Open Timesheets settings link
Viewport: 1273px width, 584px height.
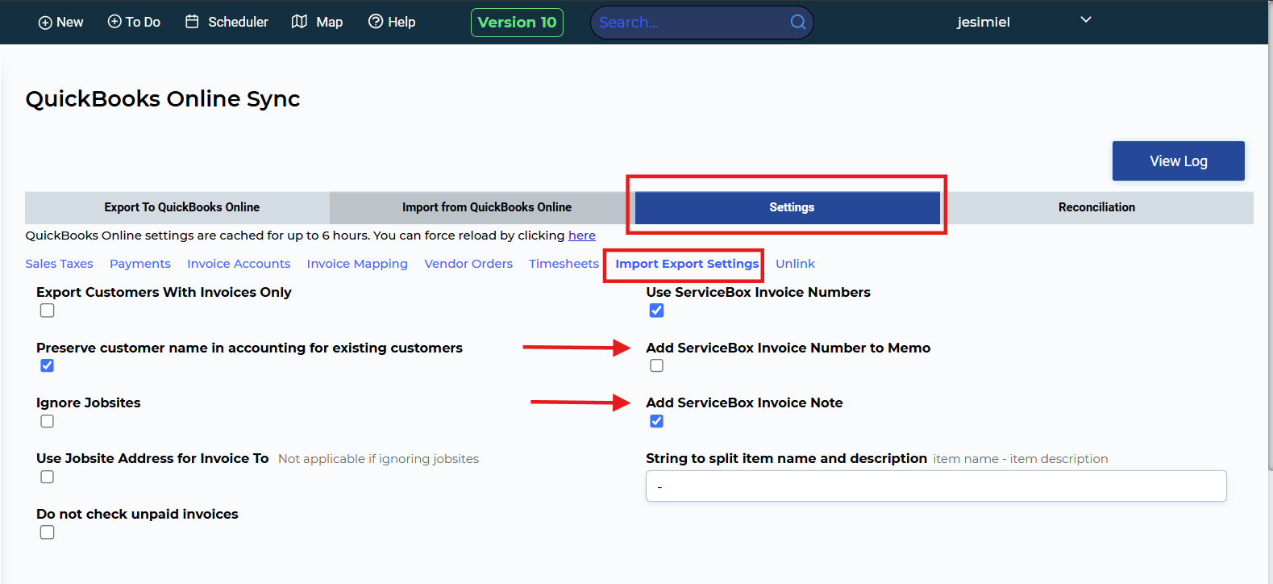(x=564, y=264)
